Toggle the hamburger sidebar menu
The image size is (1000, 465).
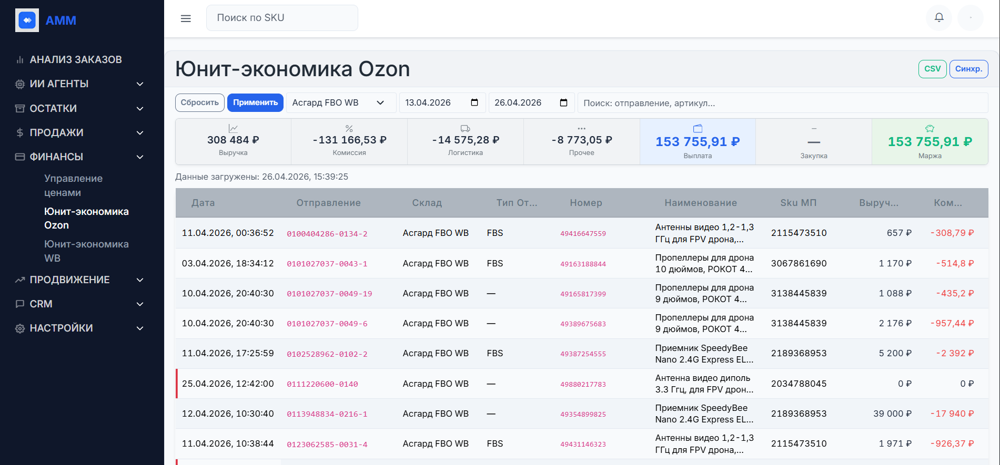(186, 18)
